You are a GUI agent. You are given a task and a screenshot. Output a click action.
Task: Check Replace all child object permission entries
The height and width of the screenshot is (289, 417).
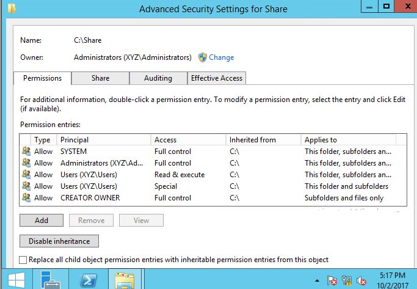(x=23, y=260)
